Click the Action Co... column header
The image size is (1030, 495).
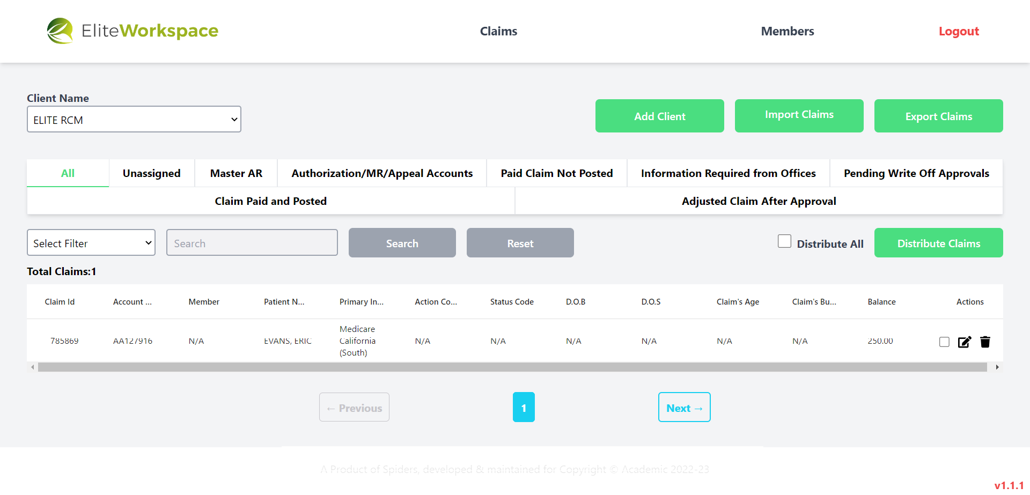436,302
